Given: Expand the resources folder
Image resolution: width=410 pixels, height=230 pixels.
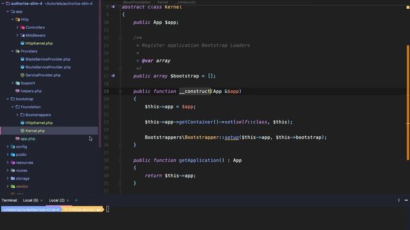Looking at the screenshot, I should [x=8, y=162].
